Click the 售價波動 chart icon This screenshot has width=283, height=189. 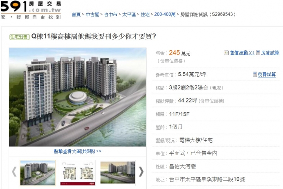(226, 53)
